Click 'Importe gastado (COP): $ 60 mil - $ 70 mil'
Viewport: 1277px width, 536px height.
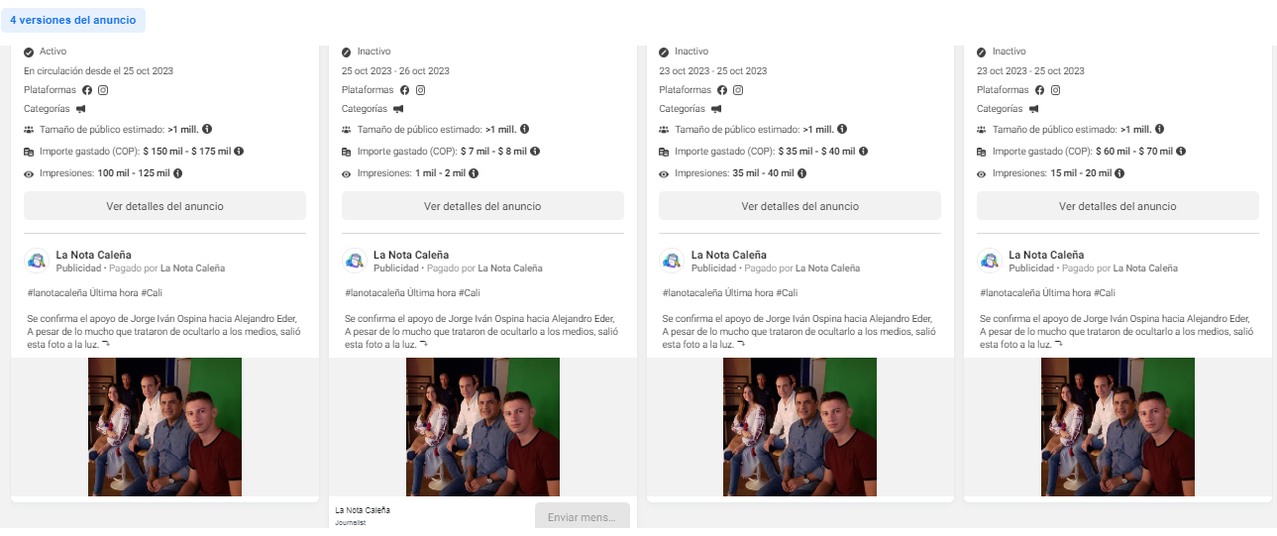(x=1083, y=152)
